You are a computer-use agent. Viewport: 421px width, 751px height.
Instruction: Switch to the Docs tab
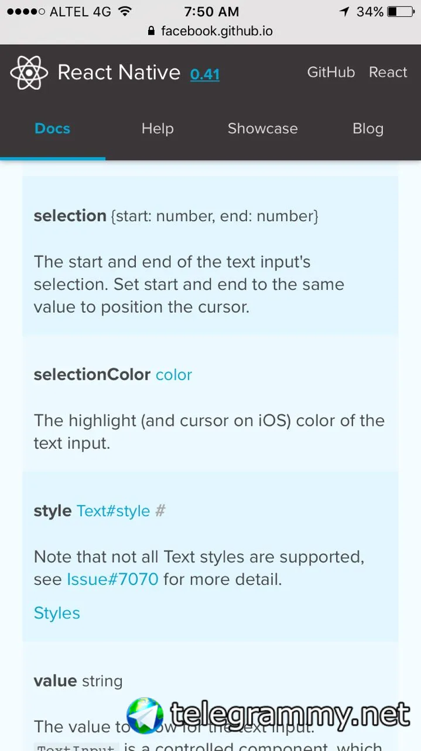coord(52,128)
